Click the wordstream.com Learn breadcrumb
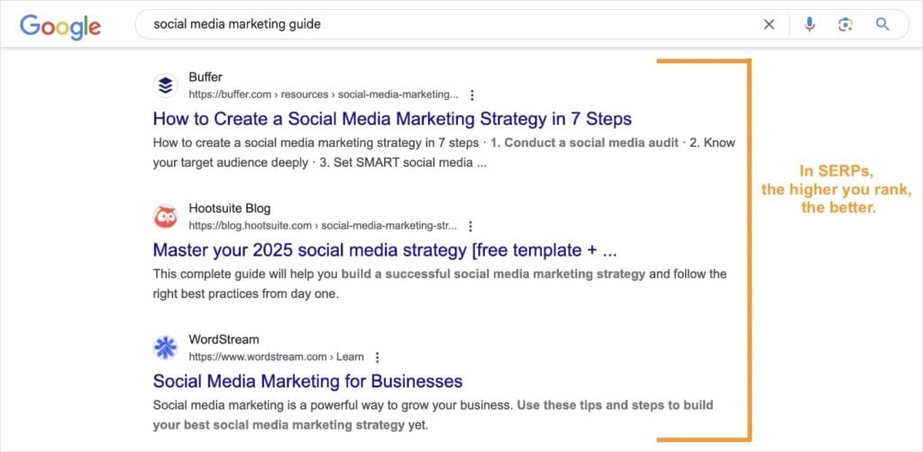This screenshot has height=452, width=923. [x=276, y=357]
